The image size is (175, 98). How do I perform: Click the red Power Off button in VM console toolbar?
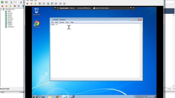pyautogui.click(x=27, y=4)
